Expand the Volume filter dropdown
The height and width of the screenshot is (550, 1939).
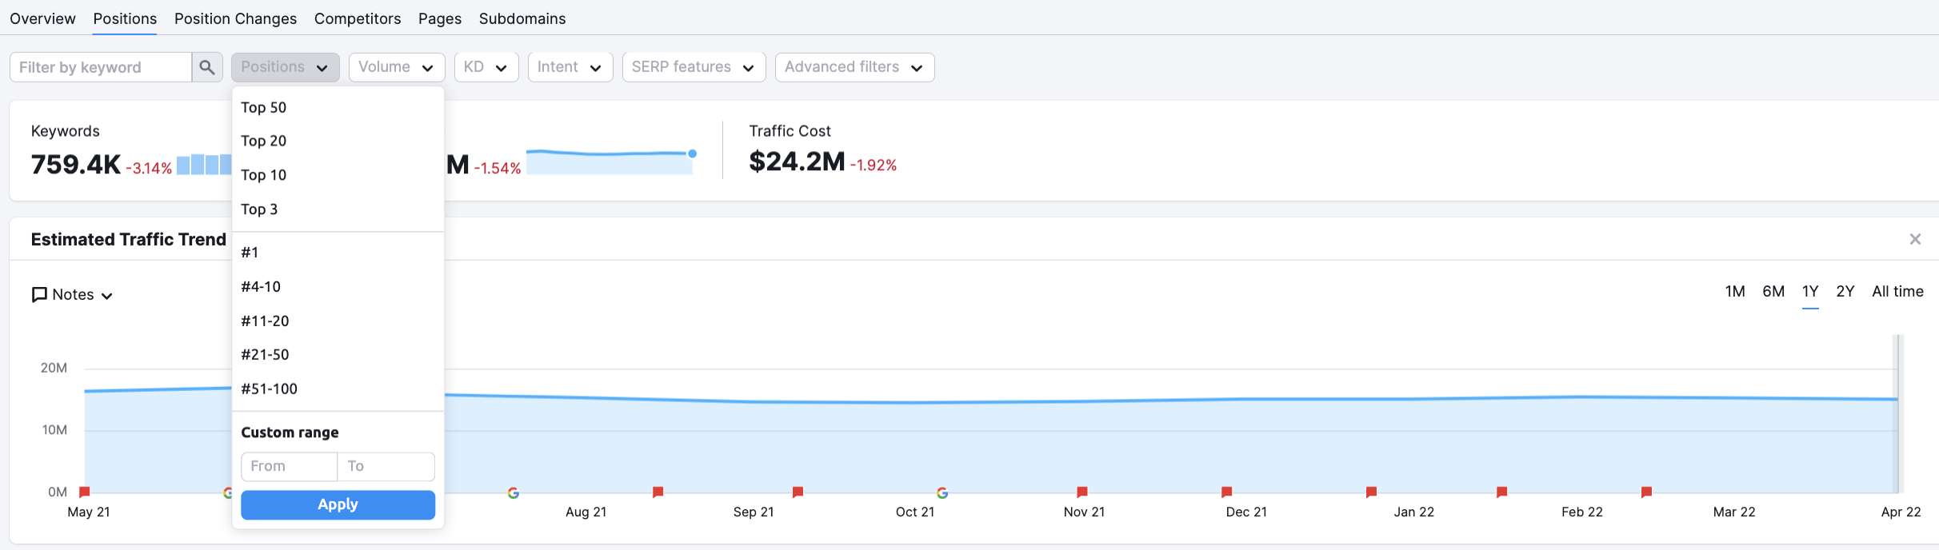pyautogui.click(x=396, y=67)
